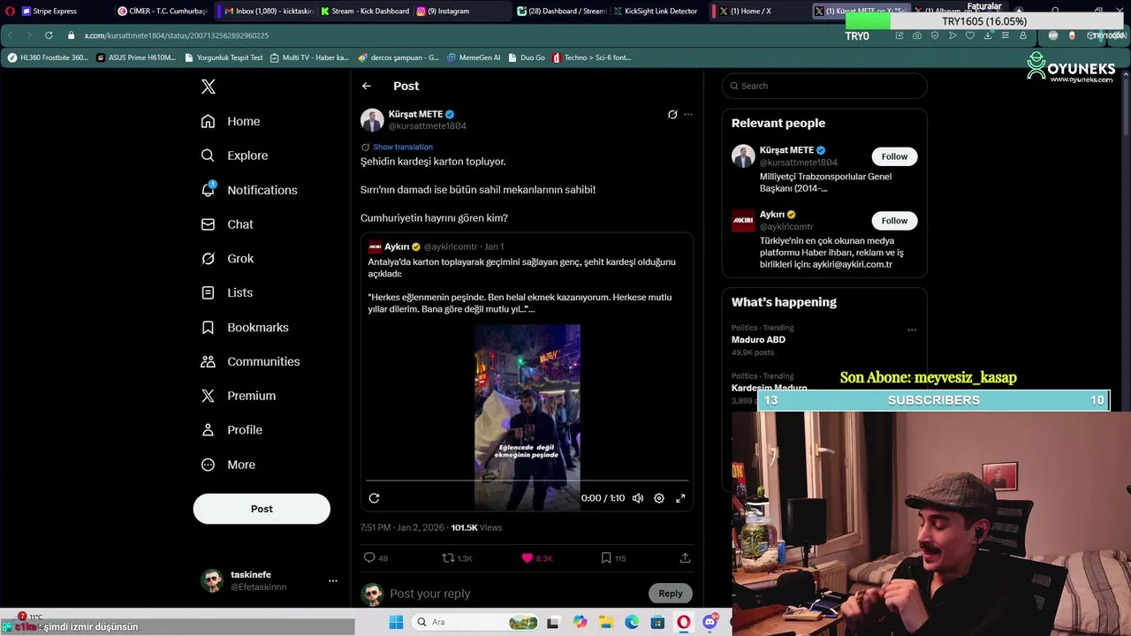1131x636 pixels.
Task: Follow Kürşat METE in Relevant people
Action: (x=894, y=156)
